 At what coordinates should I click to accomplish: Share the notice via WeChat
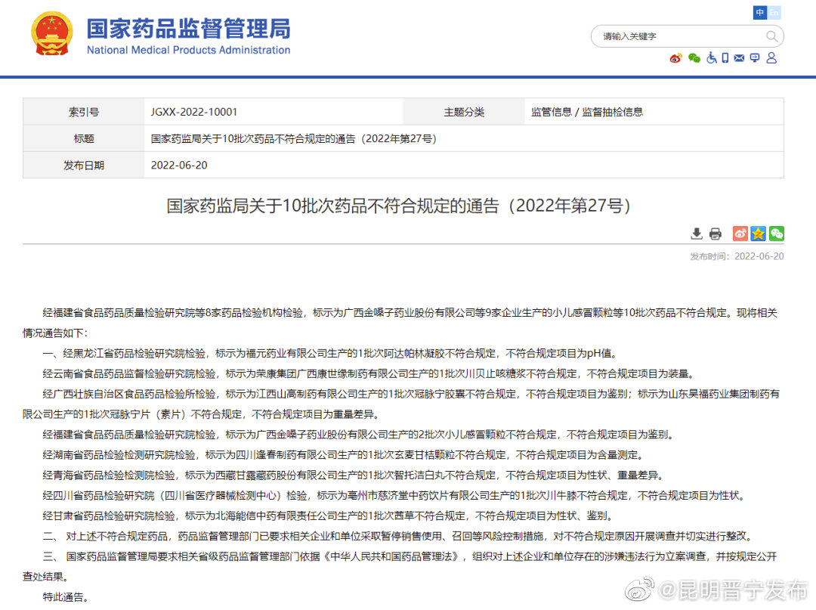point(776,234)
